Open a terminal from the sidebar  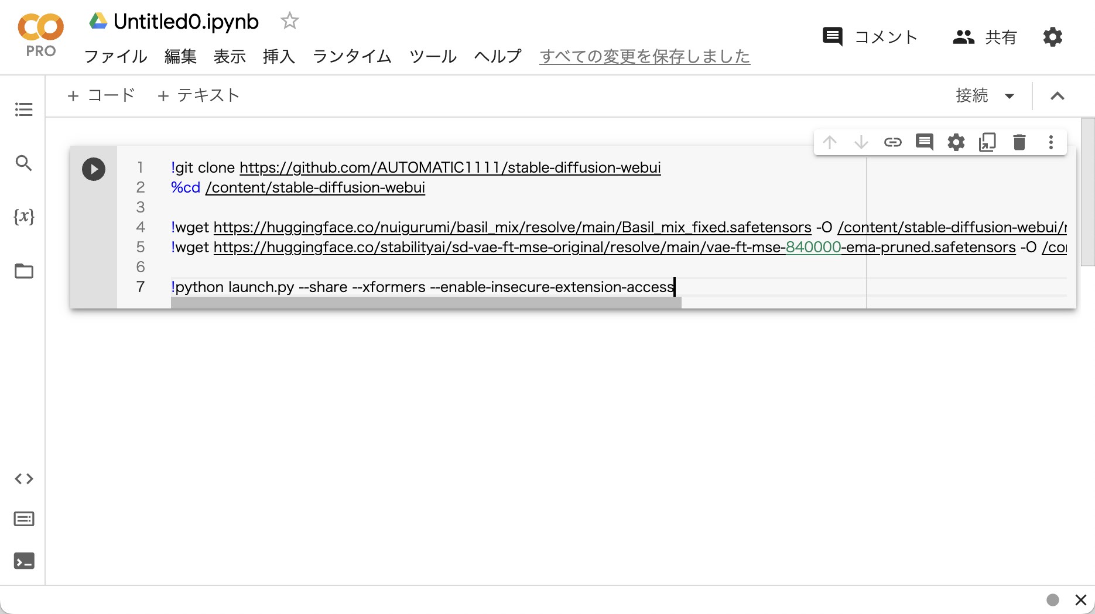(x=23, y=561)
